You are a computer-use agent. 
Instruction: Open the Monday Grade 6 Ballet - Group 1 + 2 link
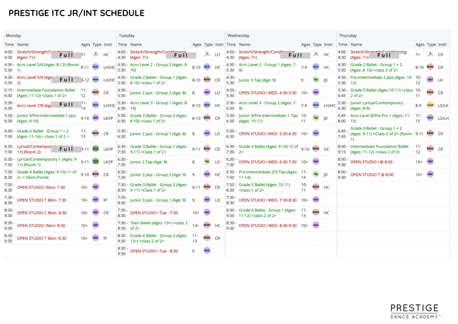(43, 134)
